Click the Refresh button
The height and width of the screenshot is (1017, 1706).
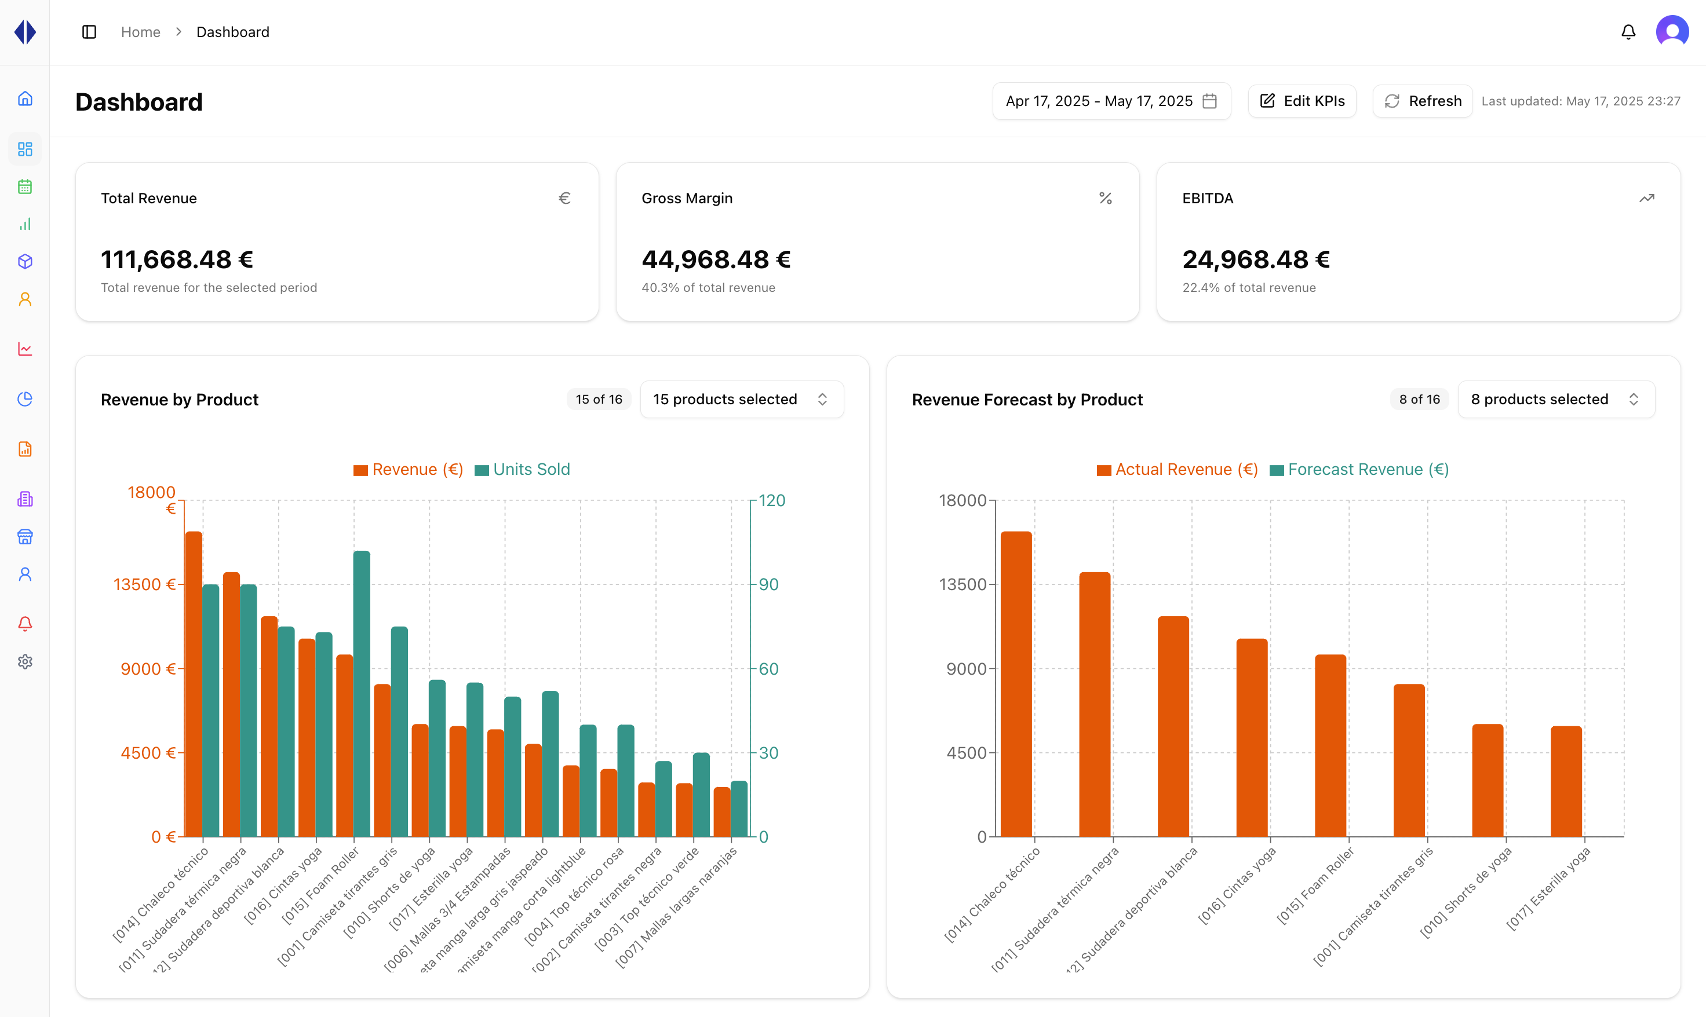click(x=1422, y=101)
